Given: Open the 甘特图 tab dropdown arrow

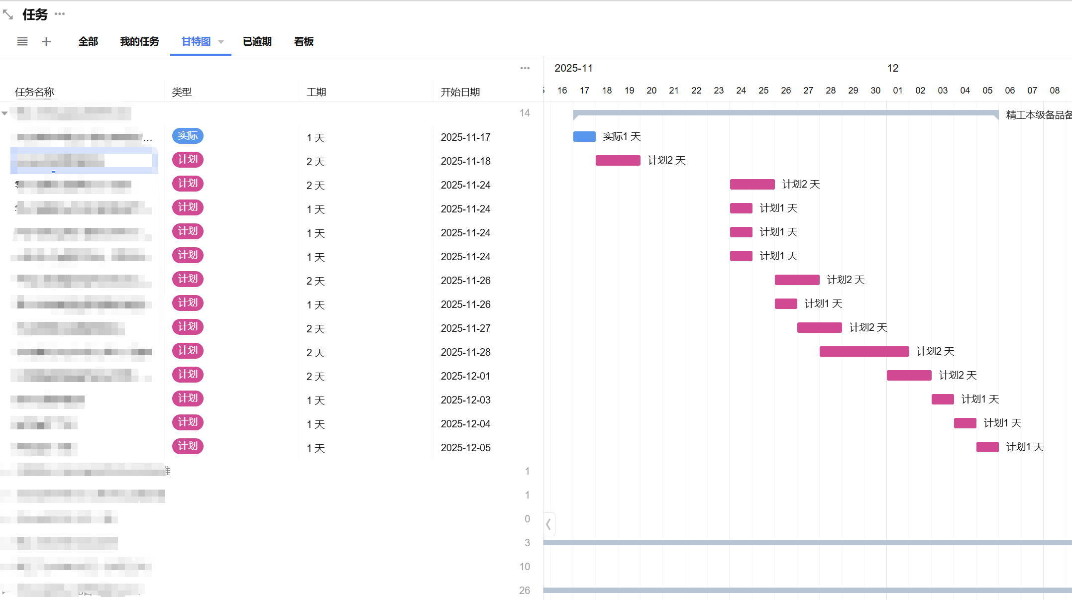Looking at the screenshot, I should tap(221, 42).
